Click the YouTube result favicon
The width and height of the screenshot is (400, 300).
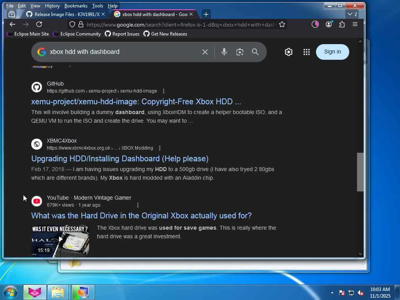coord(37,201)
